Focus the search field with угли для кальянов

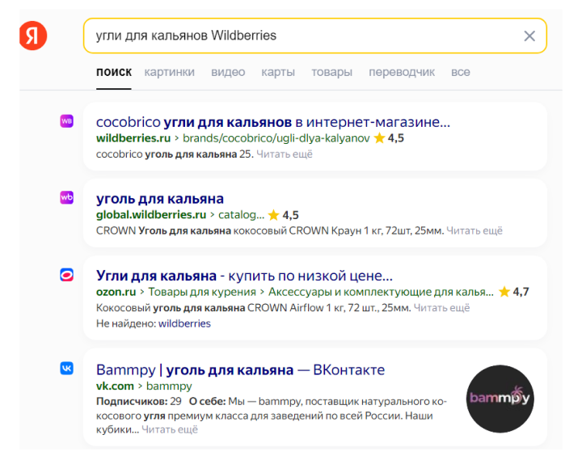314,36
